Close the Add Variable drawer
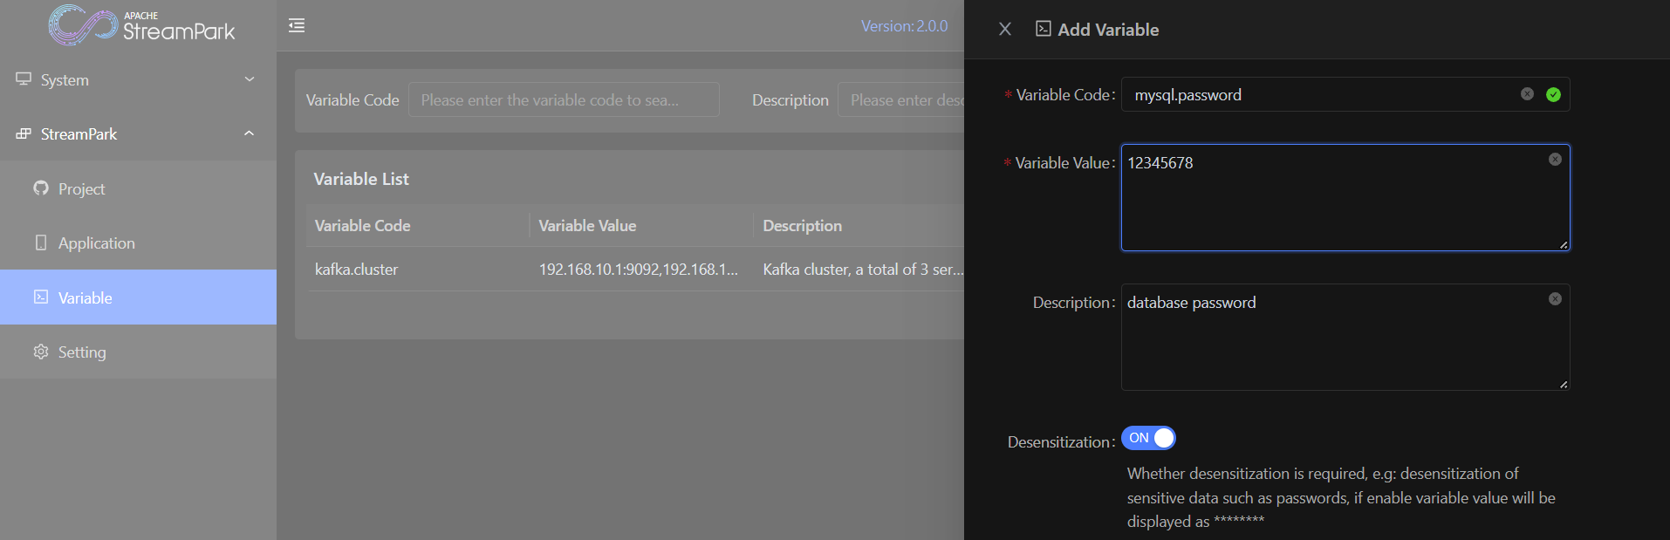The width and height of the screenshot is (1670, 540). click(1005, 29)
